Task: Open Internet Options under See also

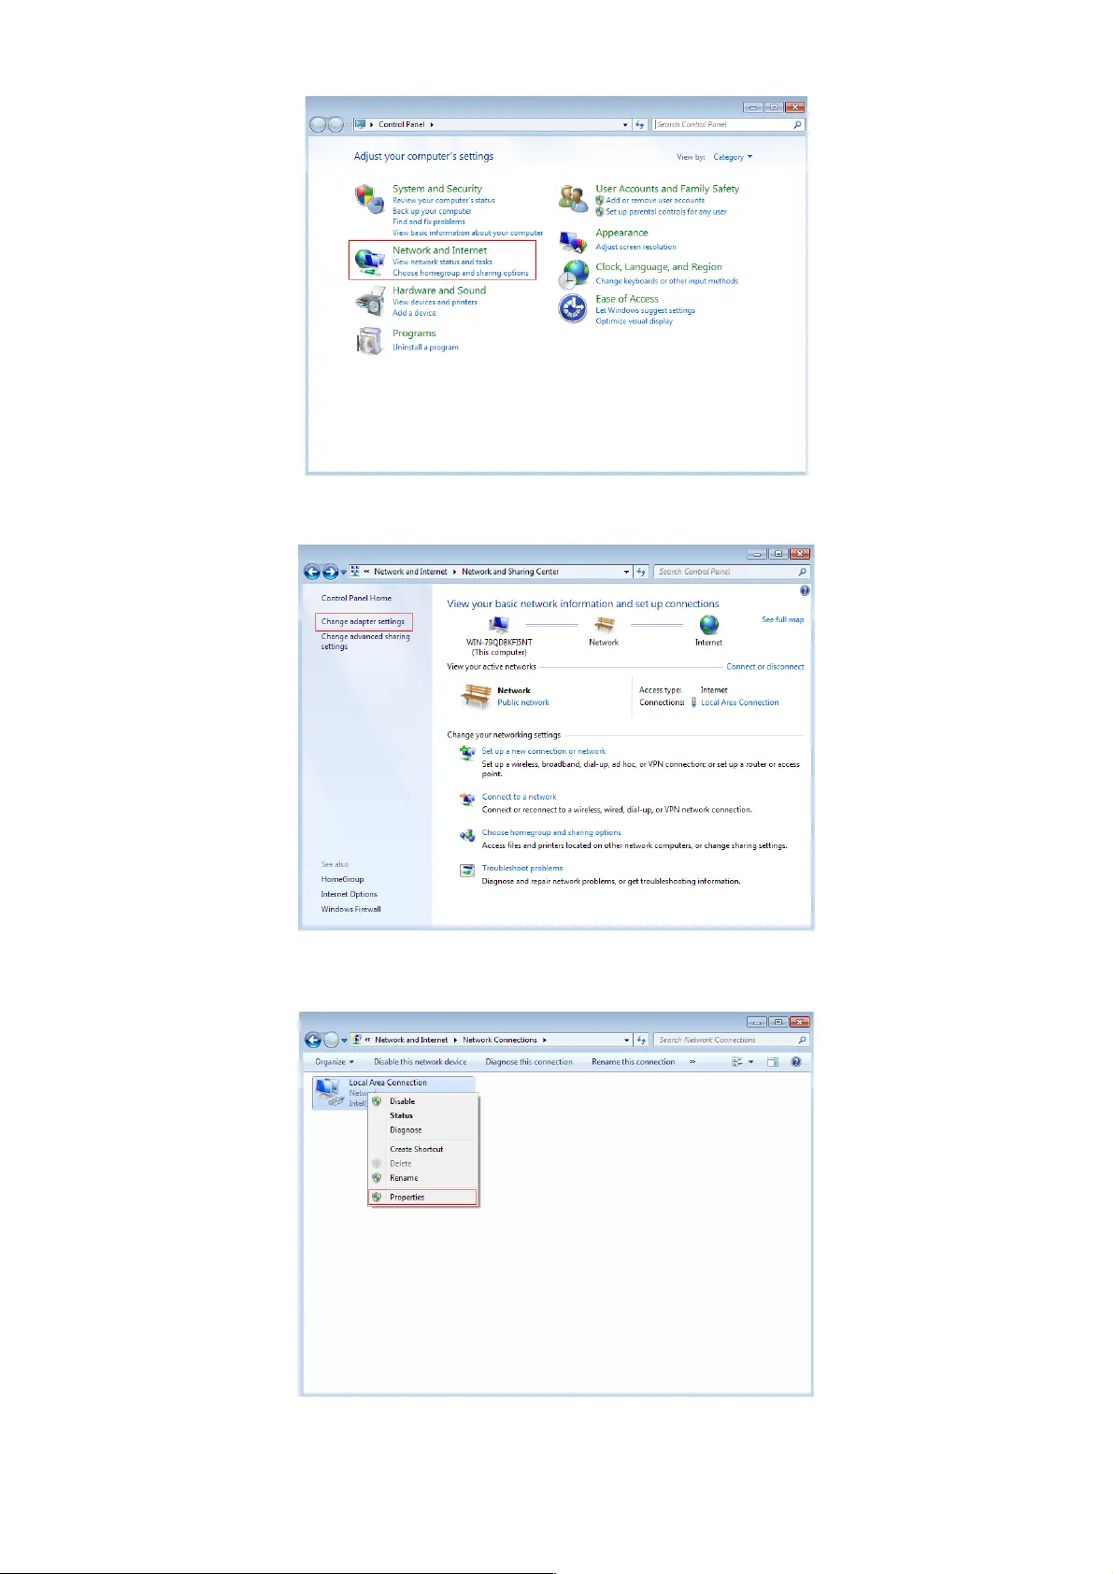Action: point(349,894)
